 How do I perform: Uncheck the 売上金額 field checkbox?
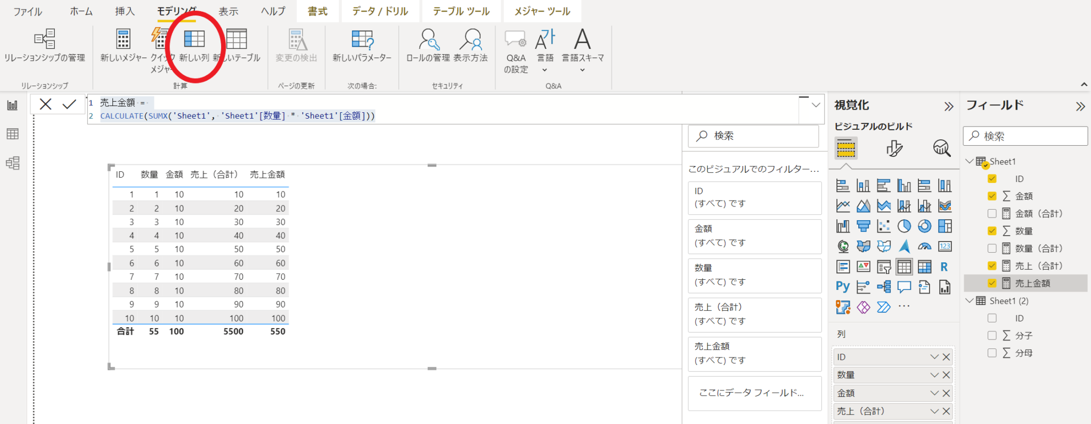pyautogui.click(x=992, y=283)
